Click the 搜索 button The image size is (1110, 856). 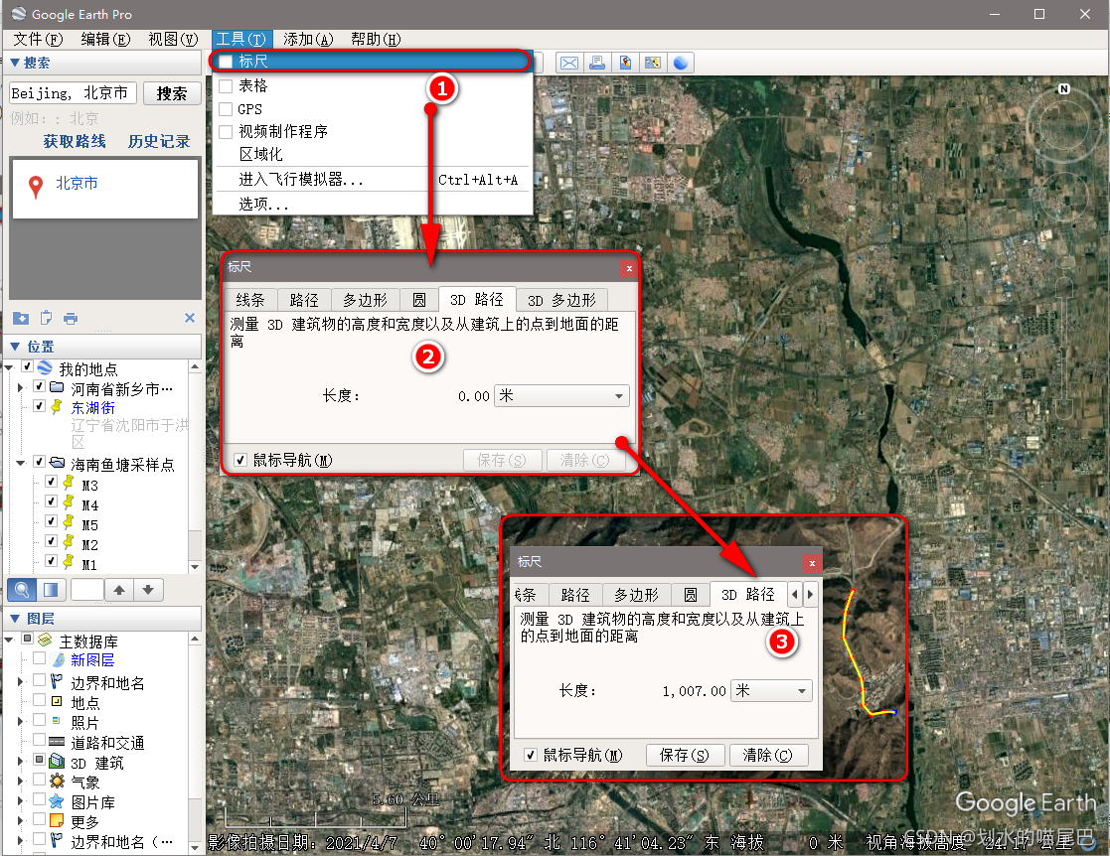[x=172, y=93]
